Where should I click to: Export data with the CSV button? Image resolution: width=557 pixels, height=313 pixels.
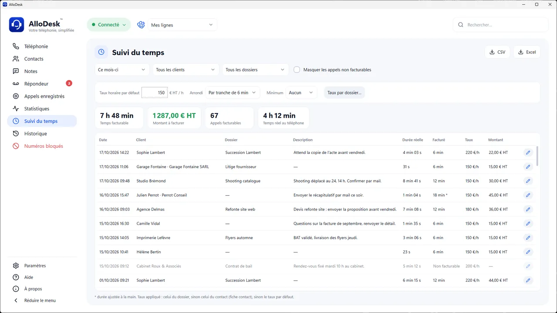pos(497,52)
